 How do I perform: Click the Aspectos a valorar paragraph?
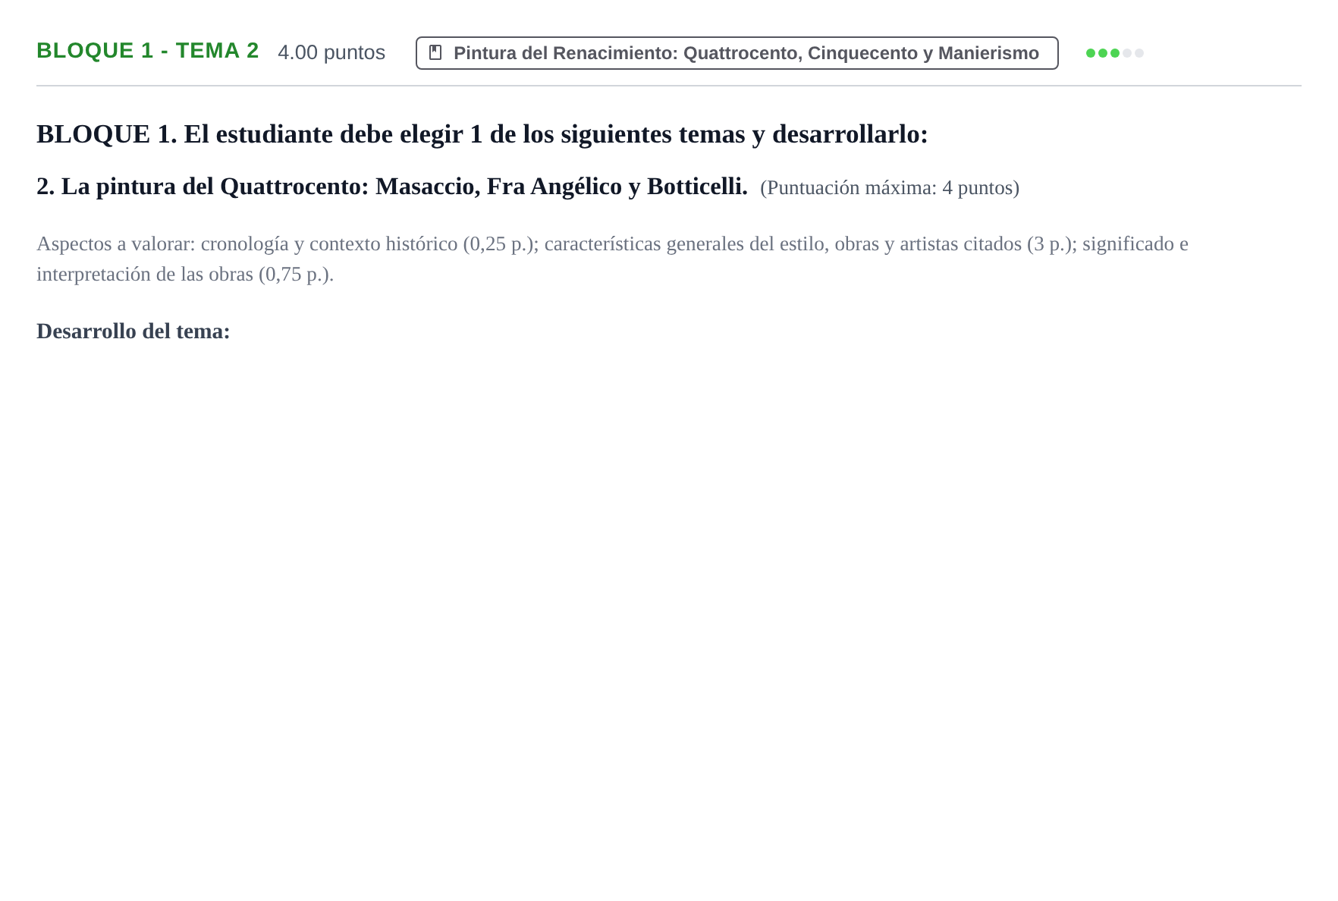[612, 259]
